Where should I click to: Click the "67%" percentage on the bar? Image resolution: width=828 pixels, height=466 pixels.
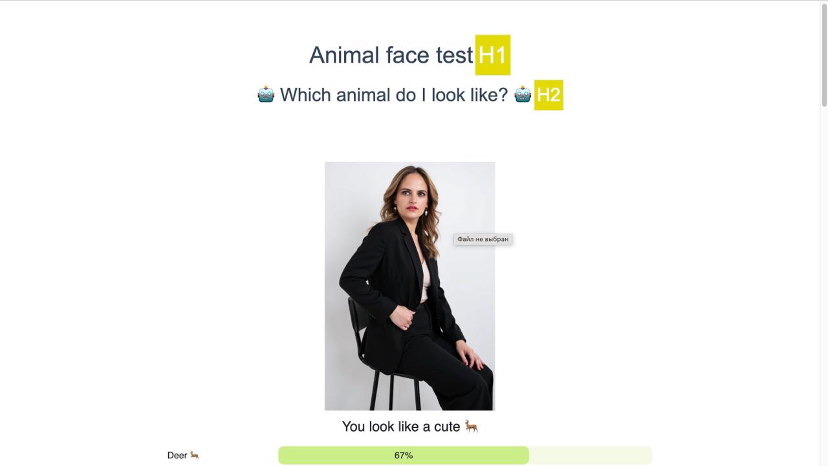[x=404, y=455]
